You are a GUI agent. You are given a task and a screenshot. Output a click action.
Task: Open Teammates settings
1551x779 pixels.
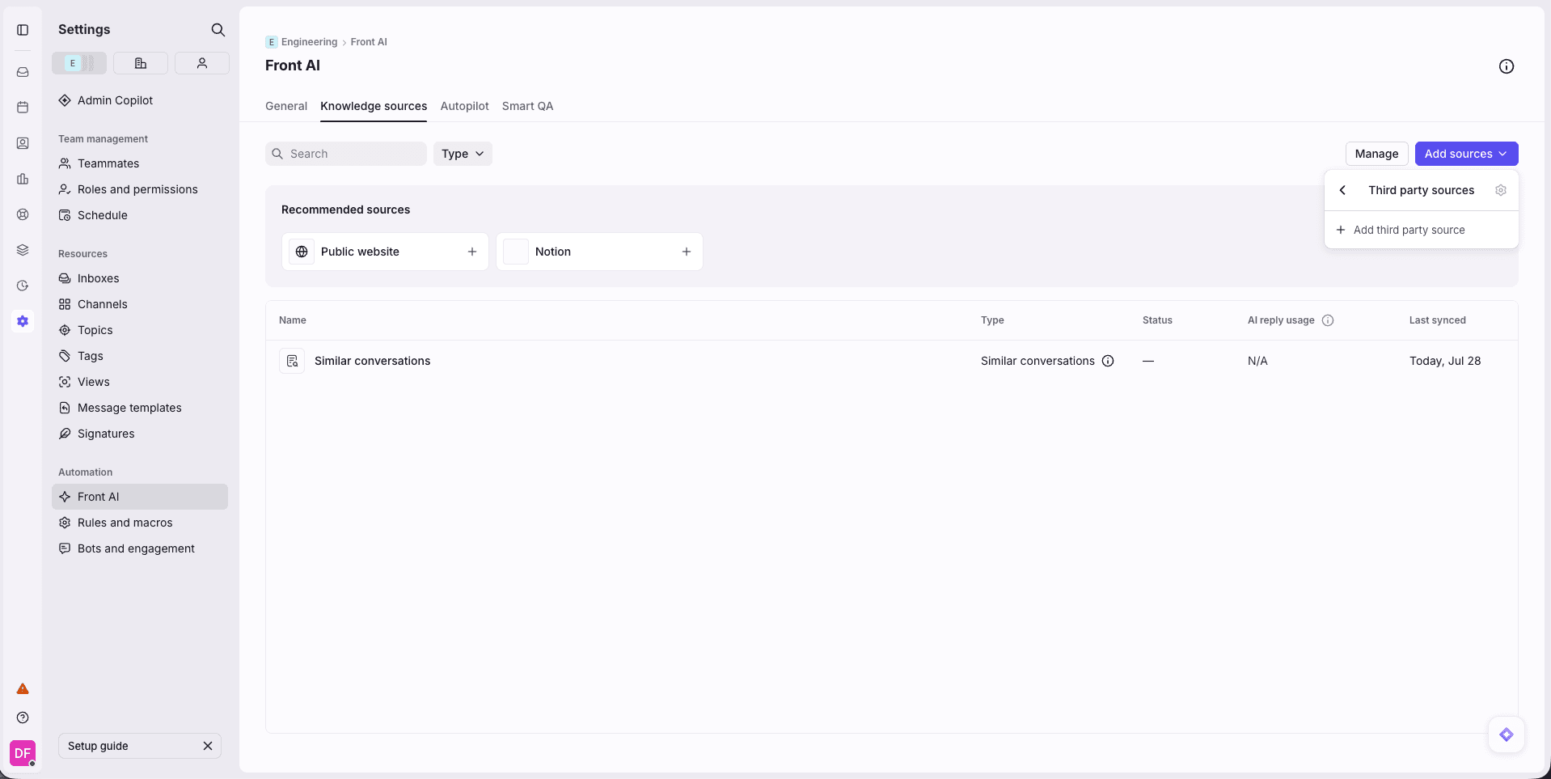pos(140,163)
